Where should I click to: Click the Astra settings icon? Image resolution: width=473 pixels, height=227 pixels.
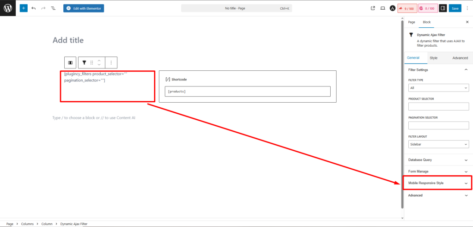coord(392,8)
